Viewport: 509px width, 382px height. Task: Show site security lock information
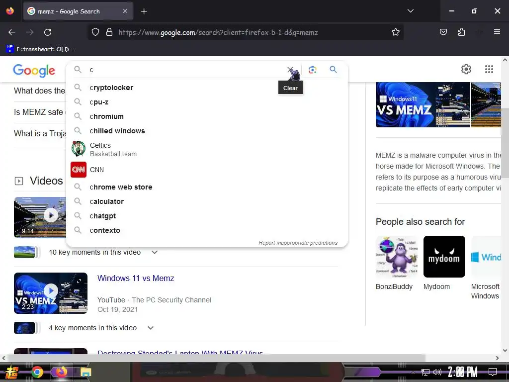[109, 32]
